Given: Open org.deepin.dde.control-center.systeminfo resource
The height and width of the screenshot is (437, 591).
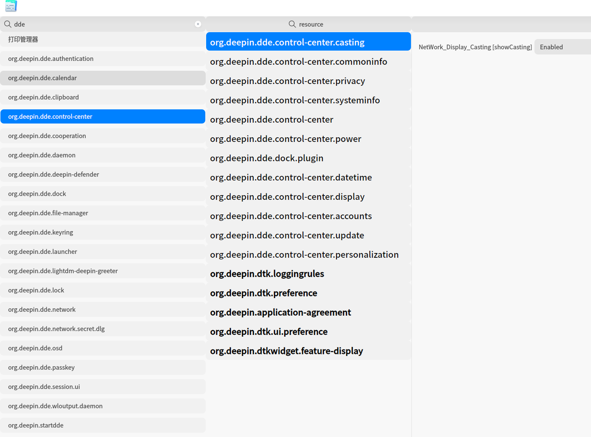Looking at the screenshot, I should point(309,100).
